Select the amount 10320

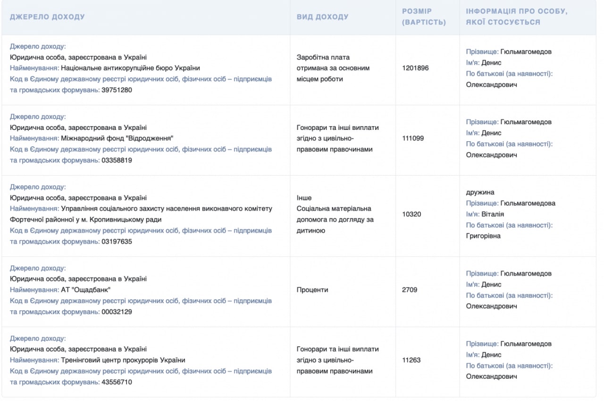click(411, 214)
